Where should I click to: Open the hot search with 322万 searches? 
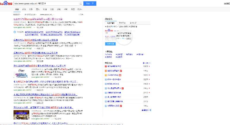pos(114,79)
